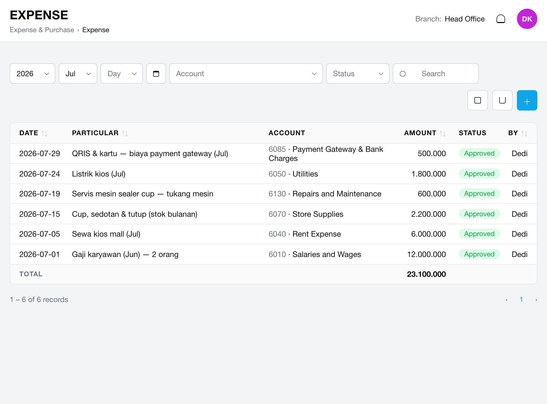Click the 23.100.000 total amount
The width and height of the screenshot is (547, 404).
tap(426, 274)
